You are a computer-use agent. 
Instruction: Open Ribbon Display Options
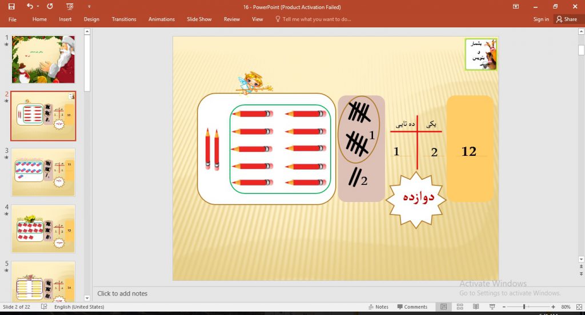(516, 7)
